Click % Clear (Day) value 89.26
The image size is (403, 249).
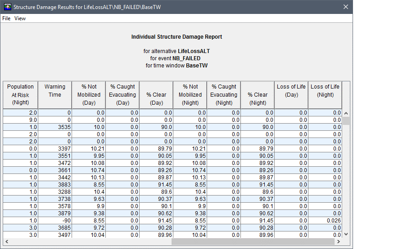[x=156, y=170]
